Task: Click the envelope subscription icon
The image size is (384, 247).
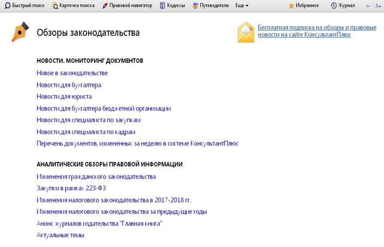Action: 246,32
